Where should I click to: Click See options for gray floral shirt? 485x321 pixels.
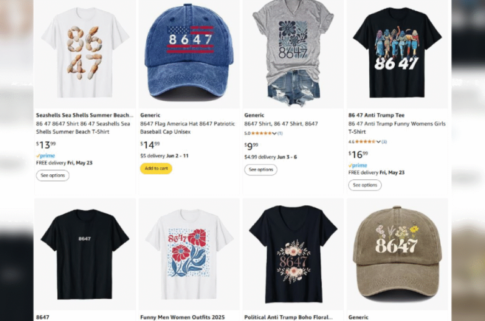tap(261, 169)
